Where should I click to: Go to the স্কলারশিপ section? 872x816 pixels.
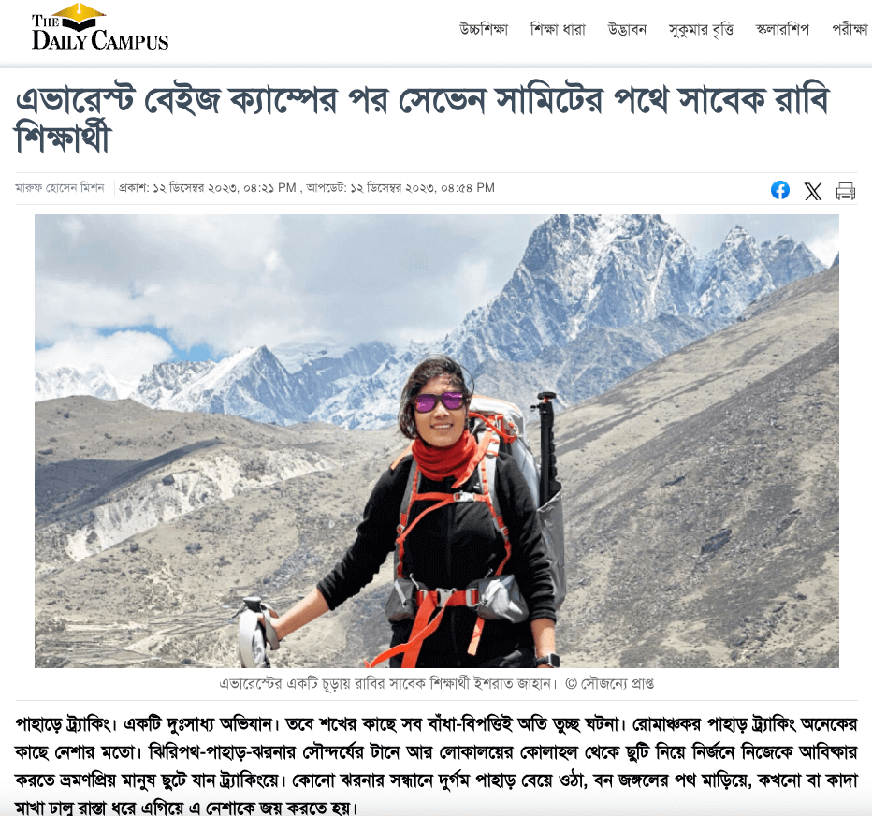(782, 29)
